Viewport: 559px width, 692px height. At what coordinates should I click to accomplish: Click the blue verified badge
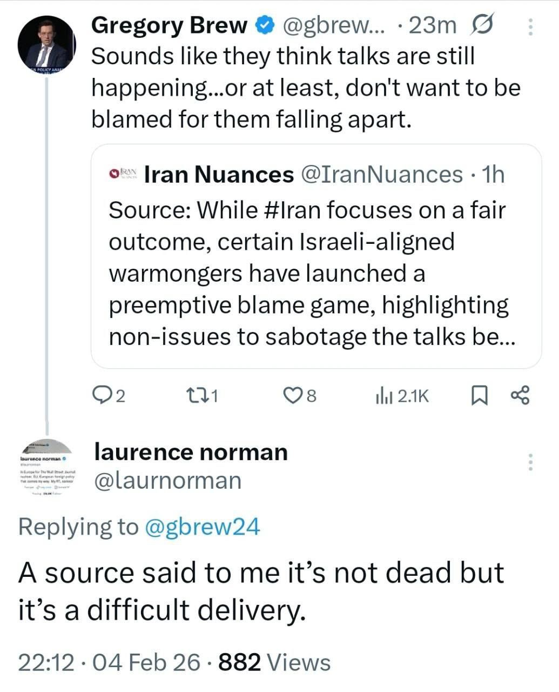coord(264,25)
